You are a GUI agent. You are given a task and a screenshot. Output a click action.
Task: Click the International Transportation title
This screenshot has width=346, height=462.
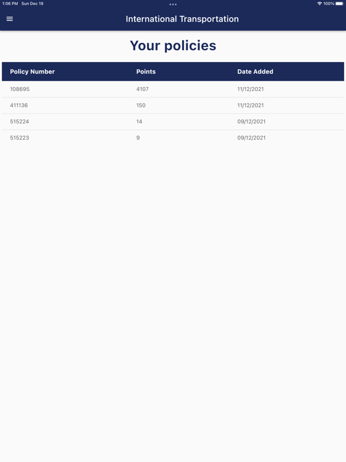click(x=182, y=19)
